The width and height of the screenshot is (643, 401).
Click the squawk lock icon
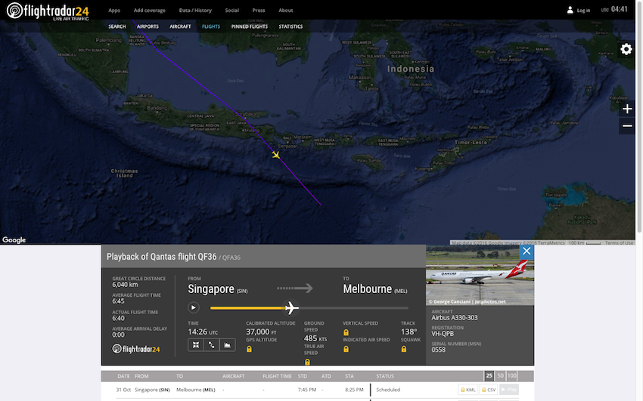[404, 349]
